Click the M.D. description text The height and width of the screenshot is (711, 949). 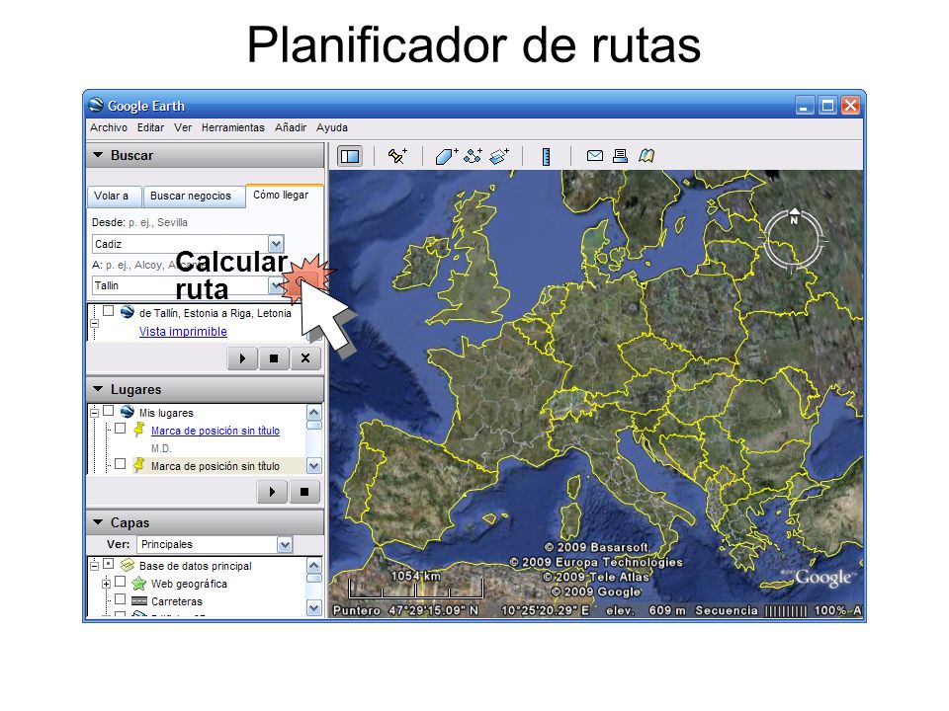coord(161,448)
